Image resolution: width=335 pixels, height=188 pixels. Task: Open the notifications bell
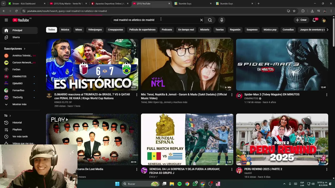[x=314, y=20]
